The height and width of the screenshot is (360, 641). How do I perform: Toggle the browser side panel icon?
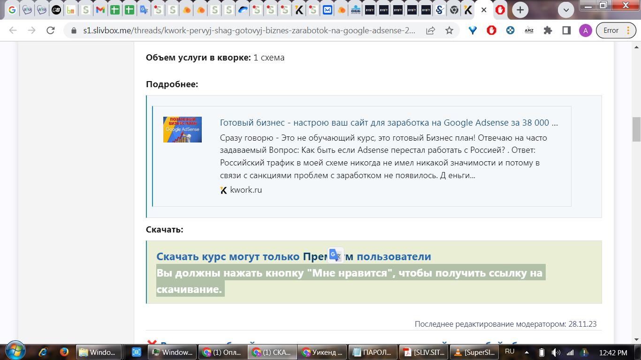tap(566, 30)
